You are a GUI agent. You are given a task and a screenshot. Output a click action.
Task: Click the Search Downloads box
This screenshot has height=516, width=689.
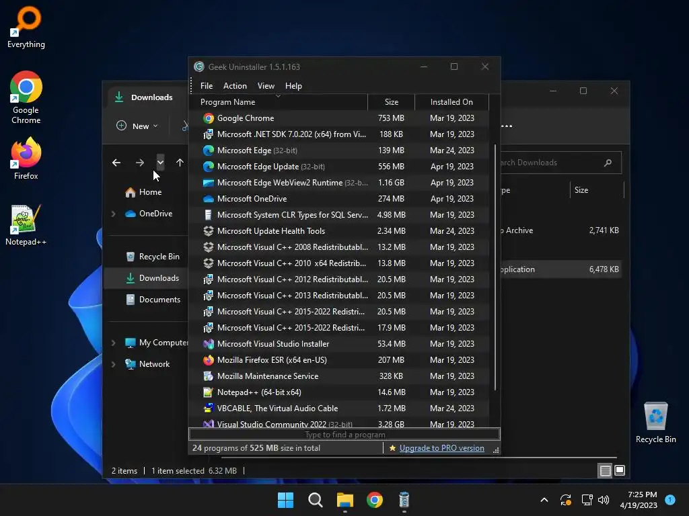(x=560, y=163)
